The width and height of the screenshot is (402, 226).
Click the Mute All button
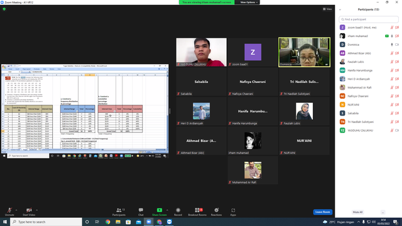pyautogui.click(x=357, y=212)
